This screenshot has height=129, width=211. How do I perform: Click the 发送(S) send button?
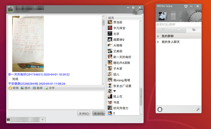pos(98,114)
